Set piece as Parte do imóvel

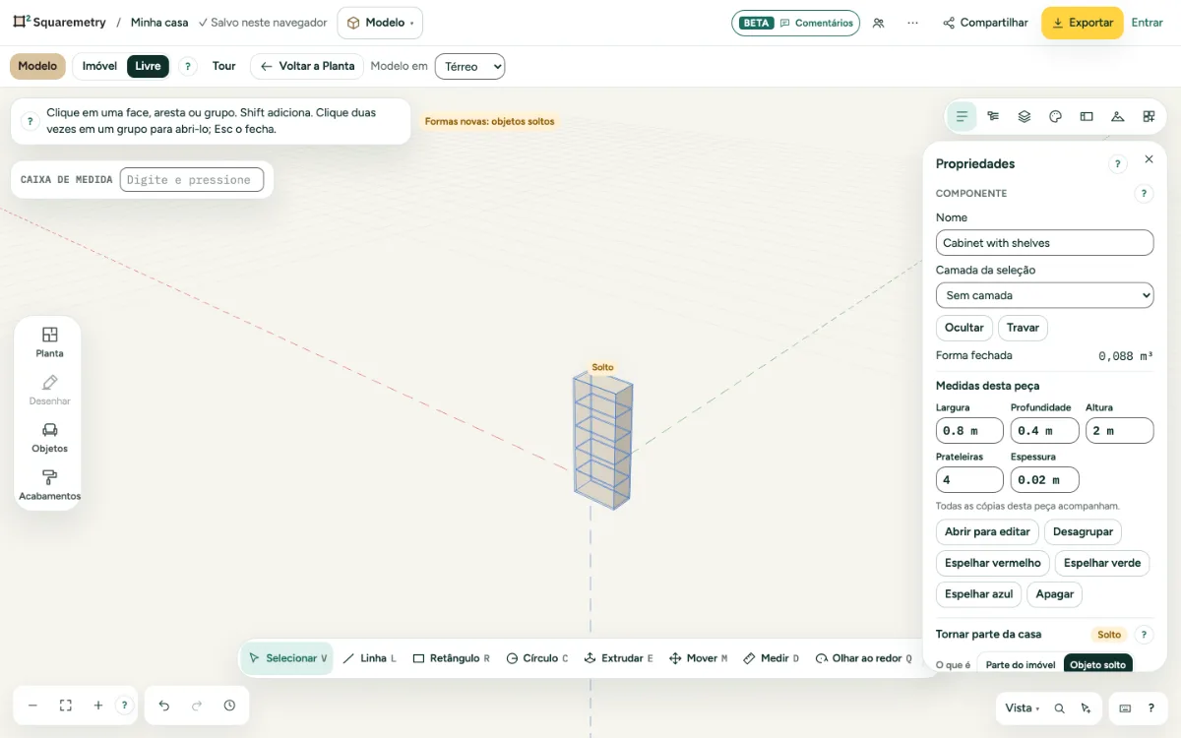point(1021,665)
